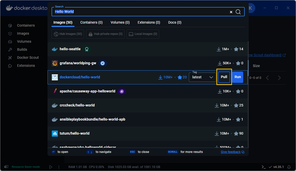
Task: Pull the dockercloud/hello-world image
Action: [224, 77]
